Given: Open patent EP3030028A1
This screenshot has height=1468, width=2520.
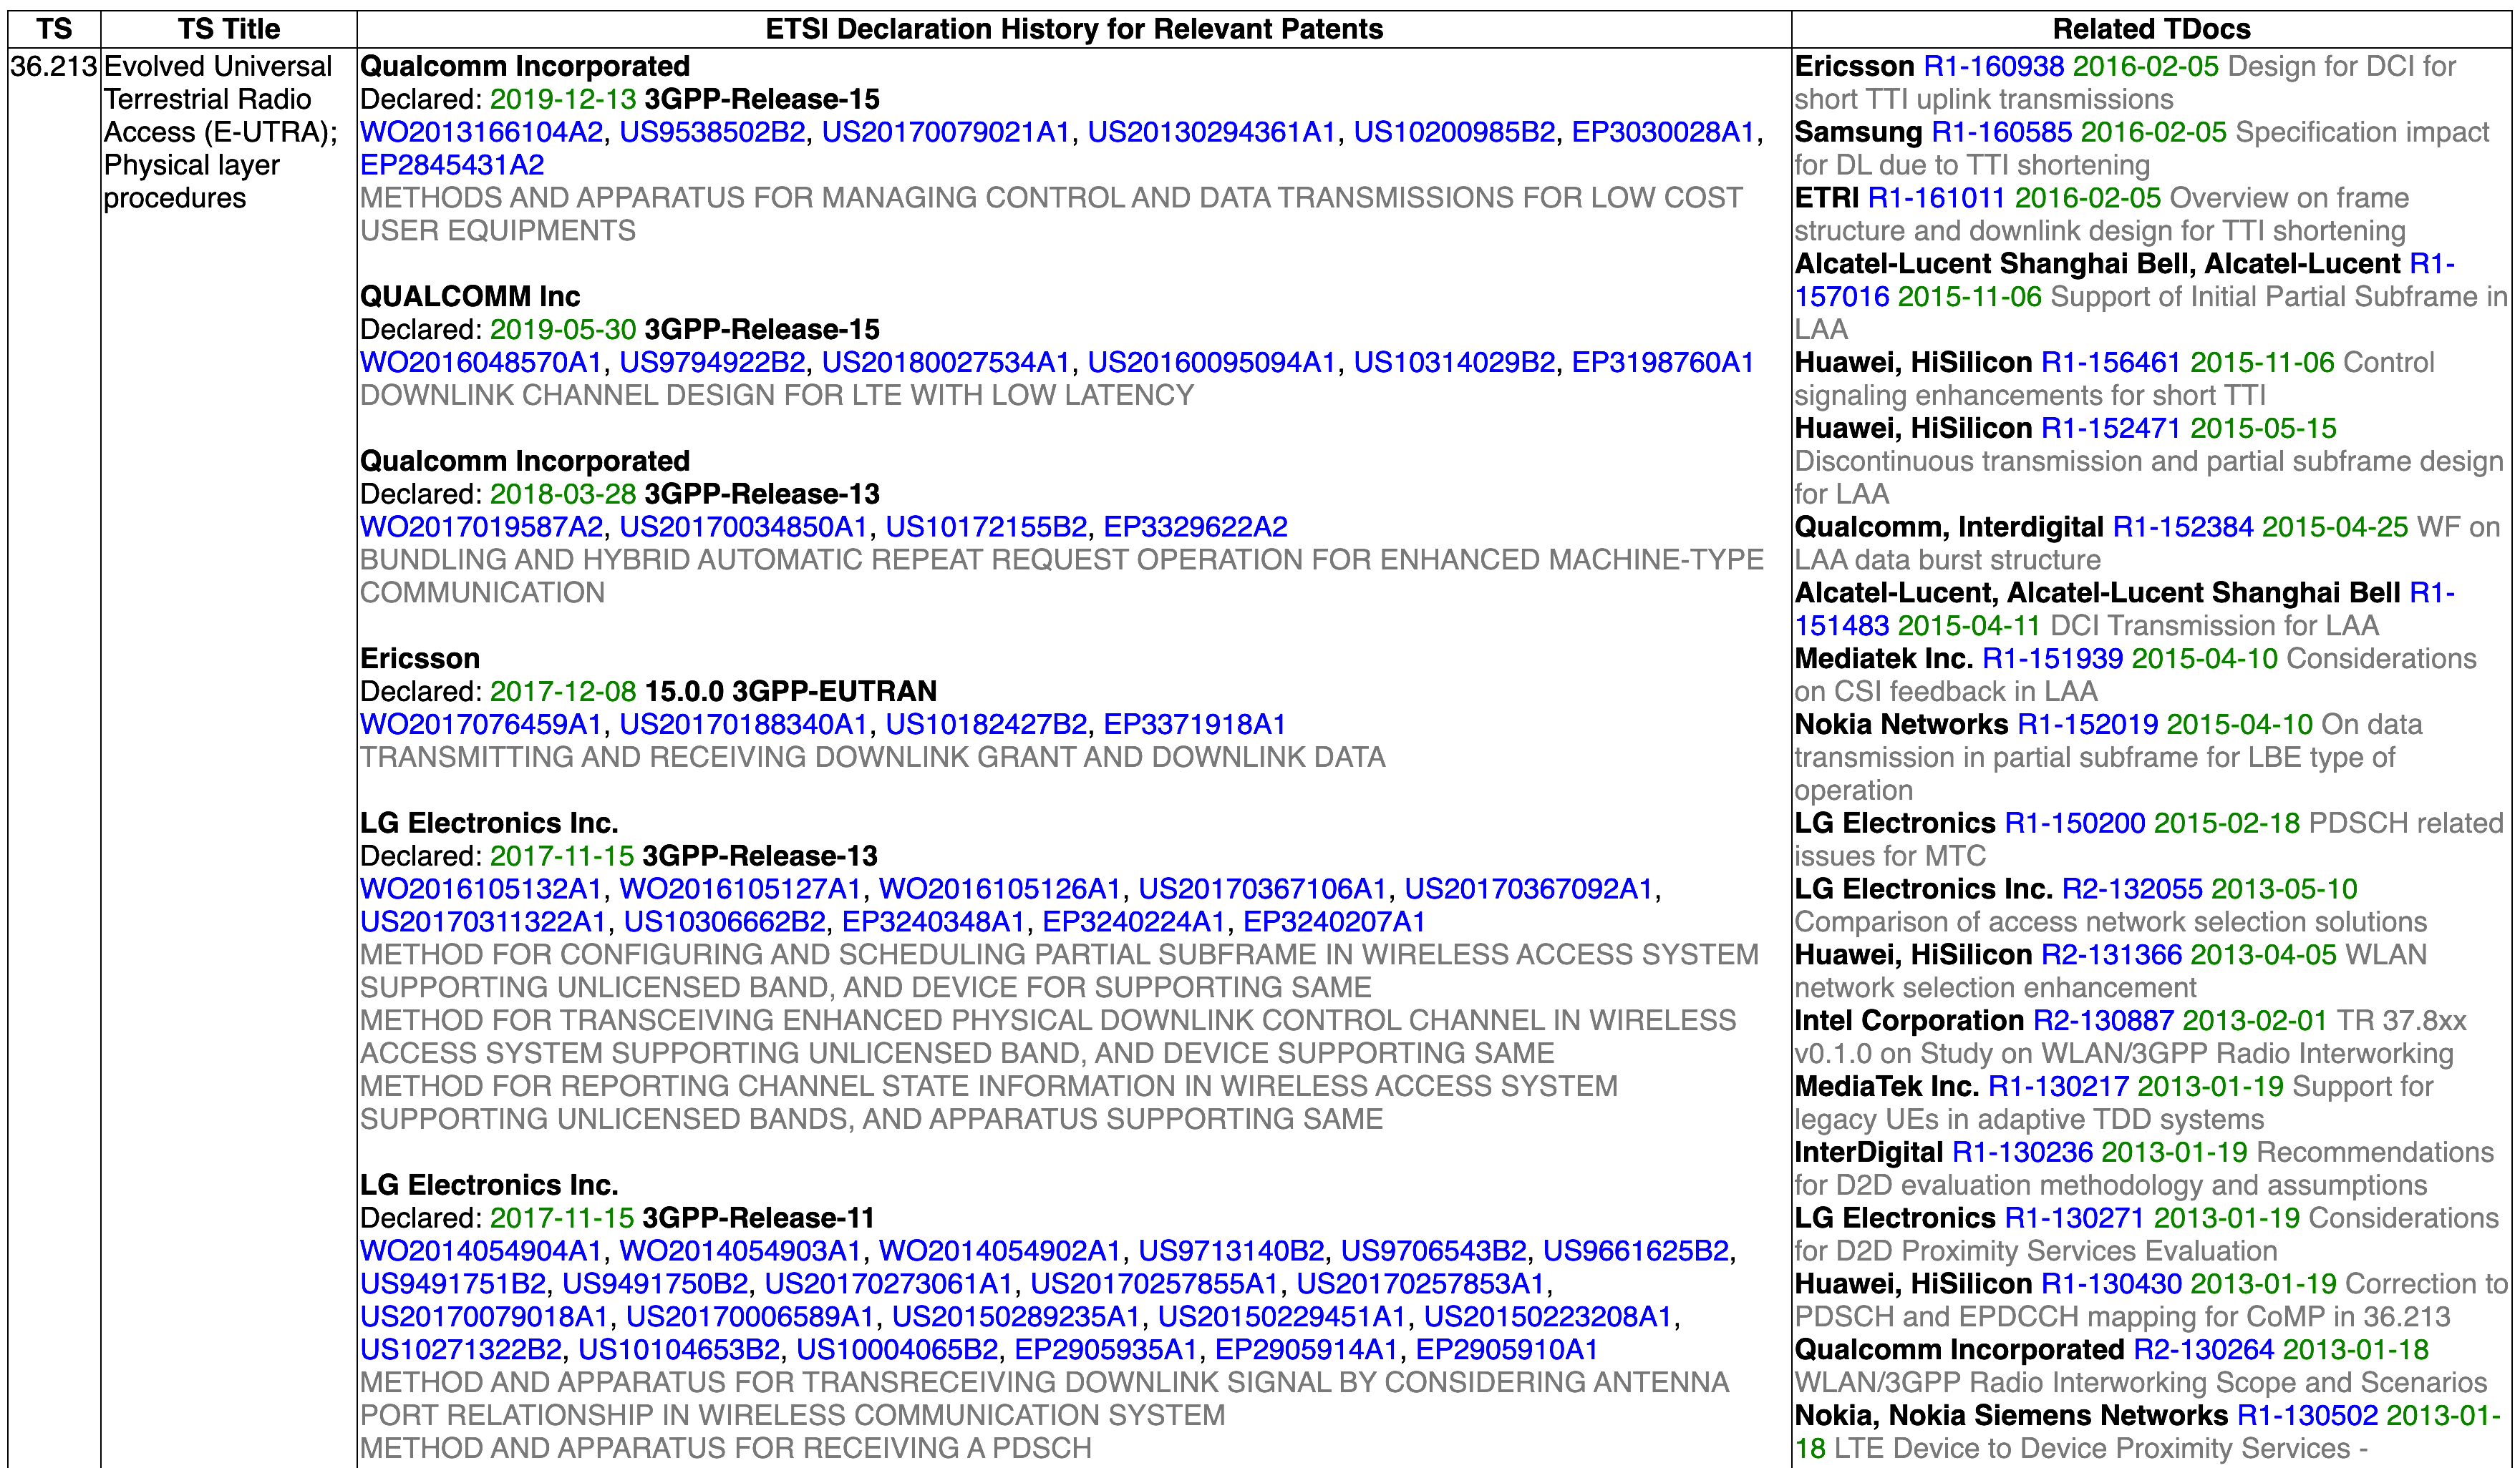Looking at the screenshot, I should (x=1663, y=132).
